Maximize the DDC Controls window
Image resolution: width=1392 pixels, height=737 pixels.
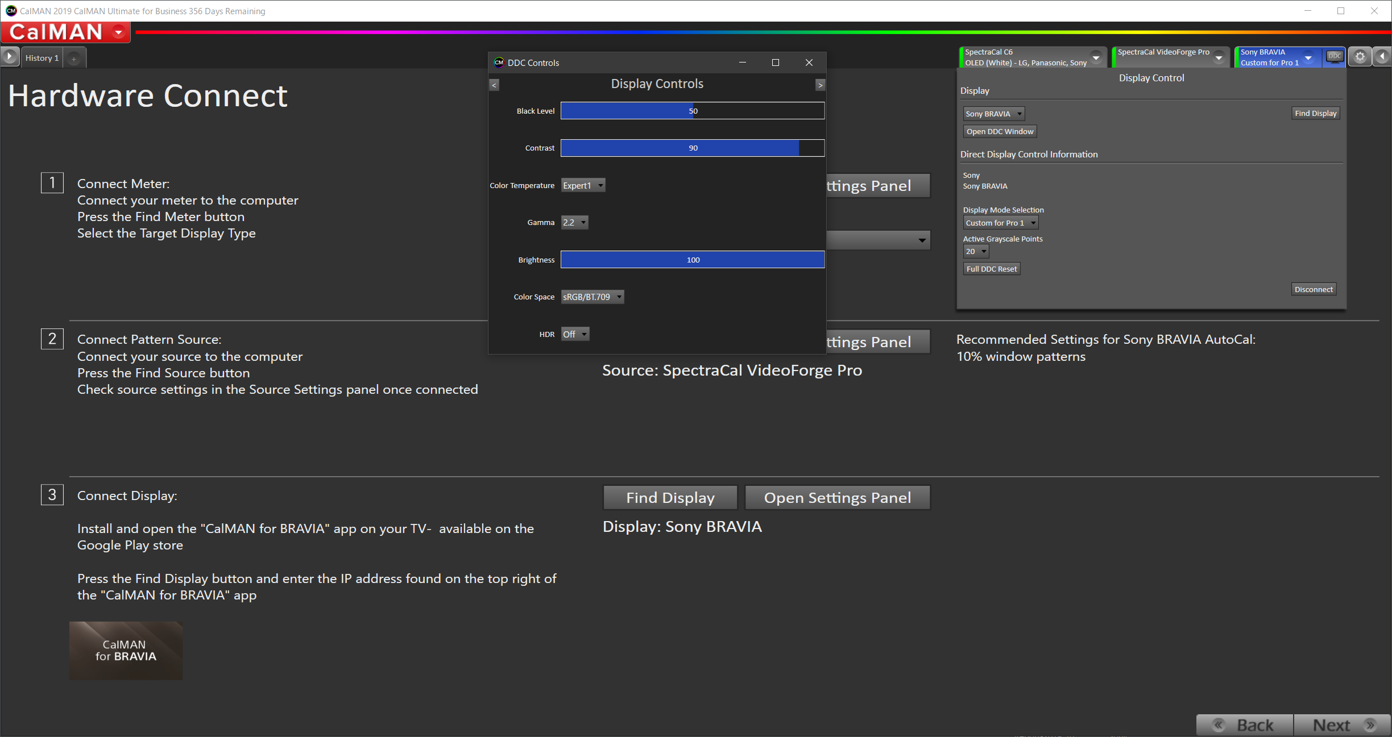[x=776, y=63]
